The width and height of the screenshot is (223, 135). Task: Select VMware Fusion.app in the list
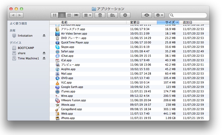tap(73, 100)
